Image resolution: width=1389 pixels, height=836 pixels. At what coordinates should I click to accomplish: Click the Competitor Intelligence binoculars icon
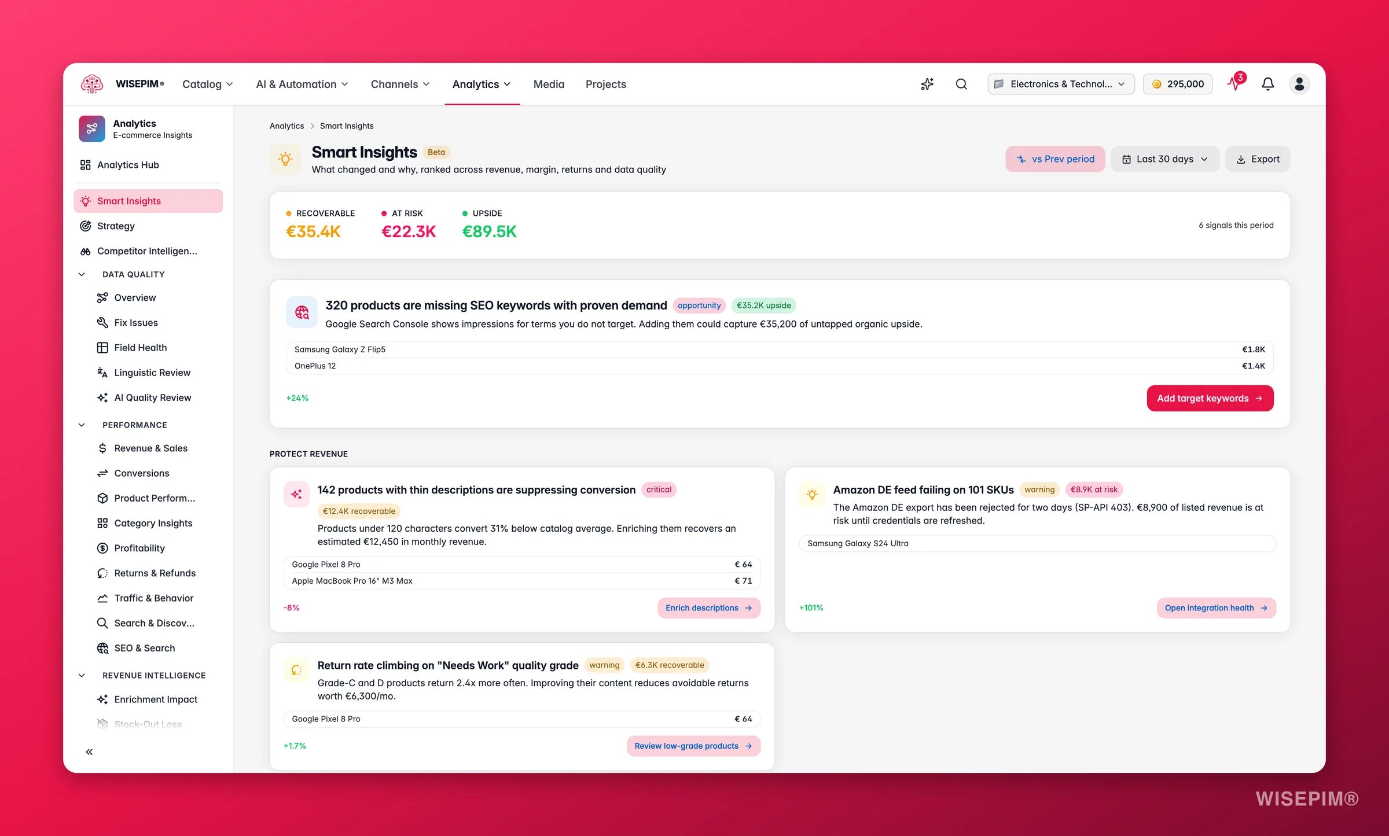click(x=86, y=251)
